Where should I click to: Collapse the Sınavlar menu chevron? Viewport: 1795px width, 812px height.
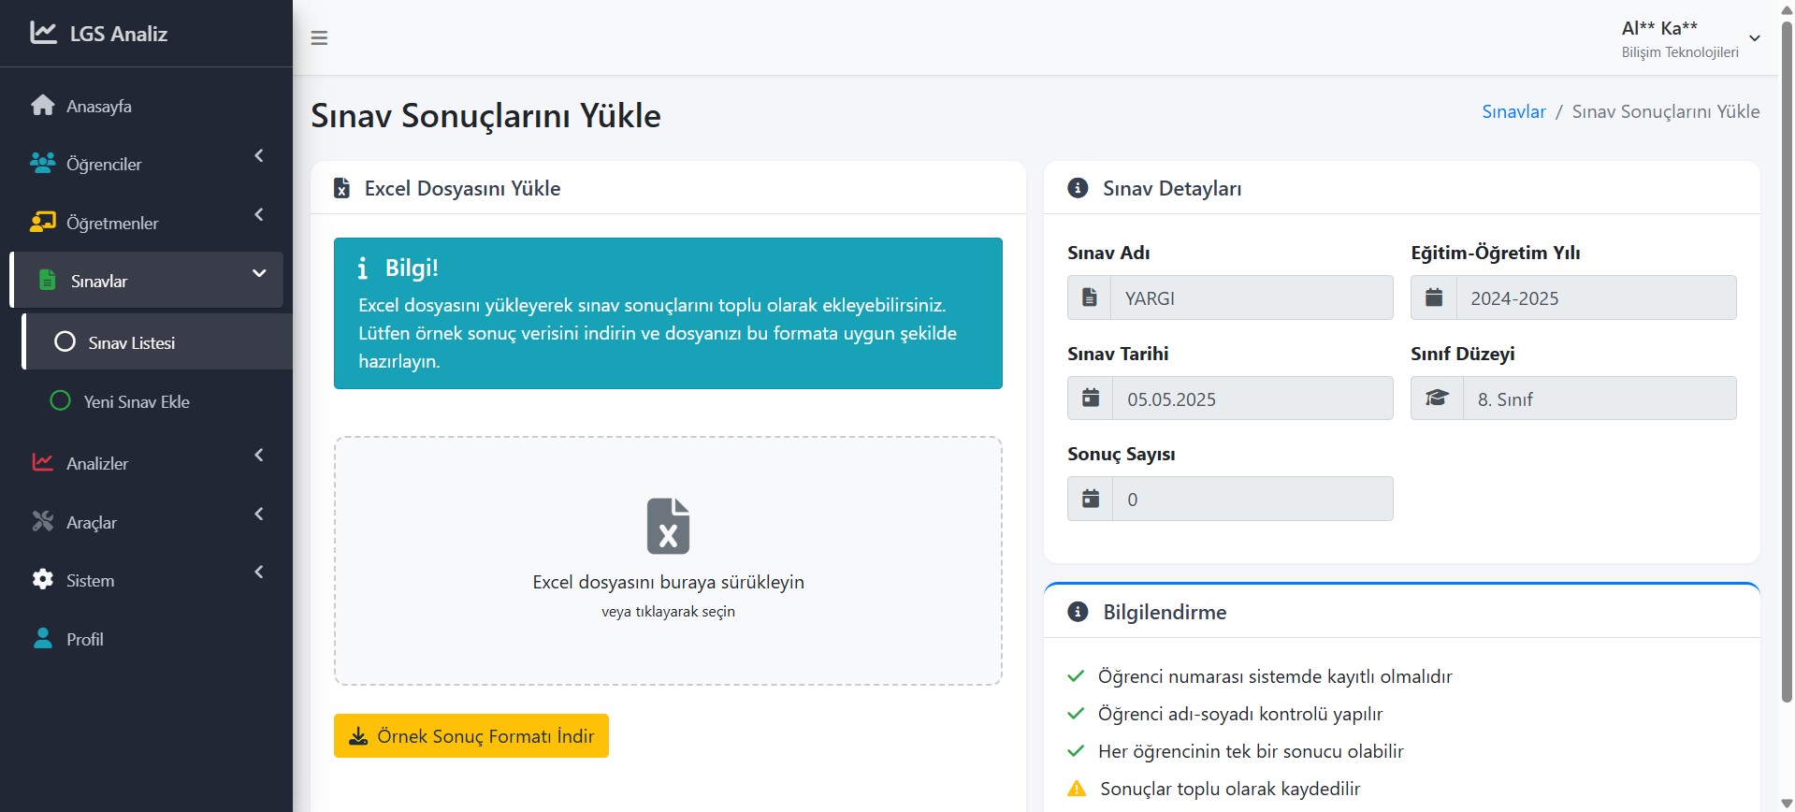click(x=259, y=273)
